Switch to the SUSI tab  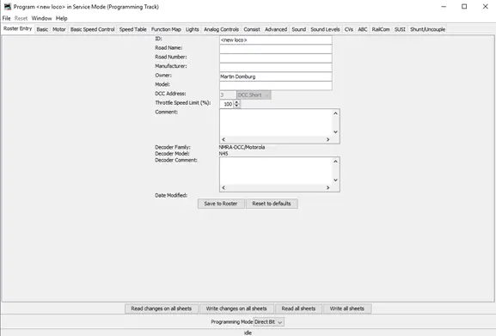[400, 29]
